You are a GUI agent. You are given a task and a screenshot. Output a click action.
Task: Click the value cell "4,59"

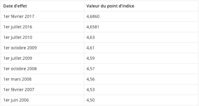point(91,58)
